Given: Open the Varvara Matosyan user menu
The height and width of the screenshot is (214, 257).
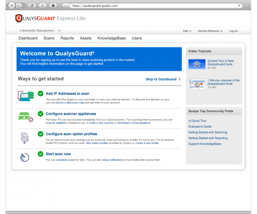Looking at the screenshot, I should coord(210,31).
